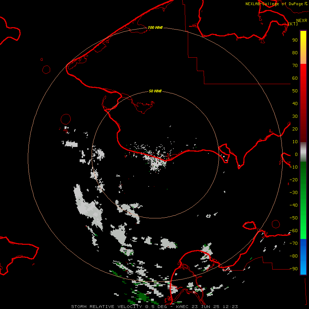Click the "-40" scale label
Screen dimensions: 309x309
click(x=294, y=205)
